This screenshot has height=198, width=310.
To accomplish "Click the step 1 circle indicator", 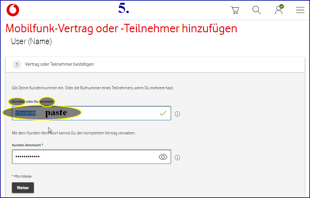I will [x=17, y=64].
